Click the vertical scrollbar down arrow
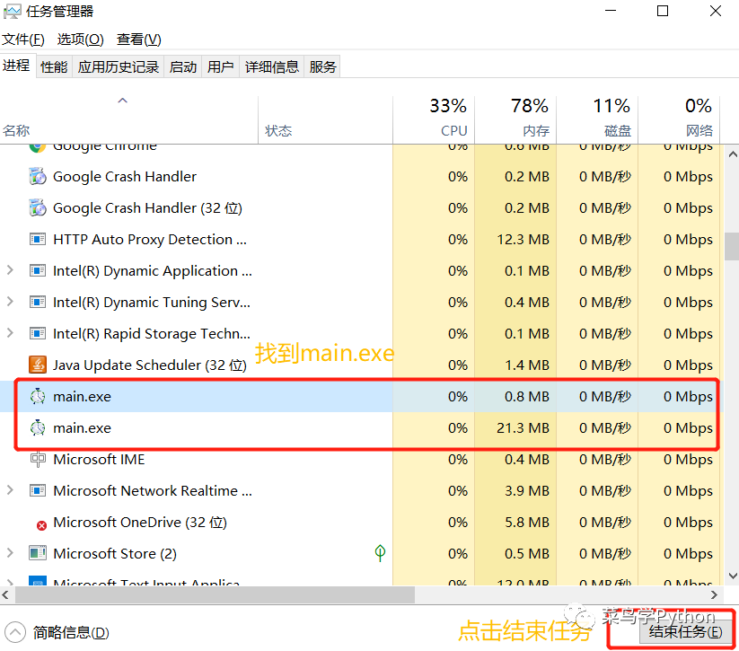Screen dimensions: 739x651 733,575
